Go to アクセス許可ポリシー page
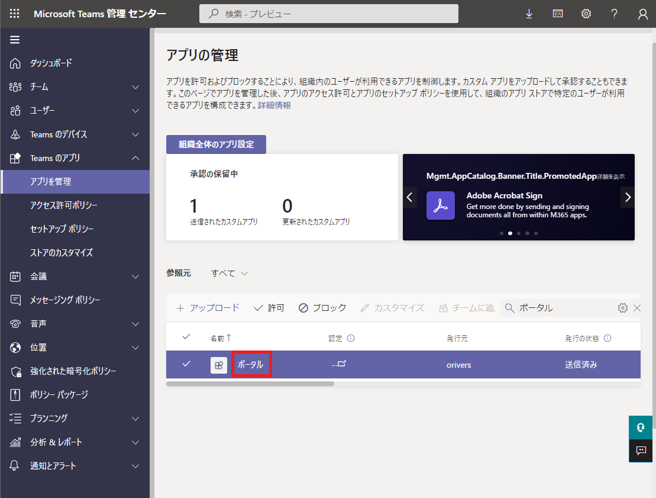 (64, 205)
